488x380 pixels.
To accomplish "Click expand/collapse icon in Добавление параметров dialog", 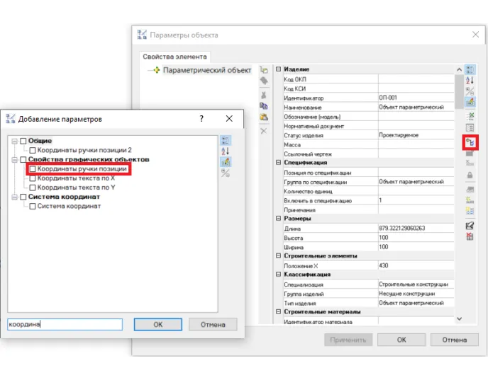I will coord(226,173).
